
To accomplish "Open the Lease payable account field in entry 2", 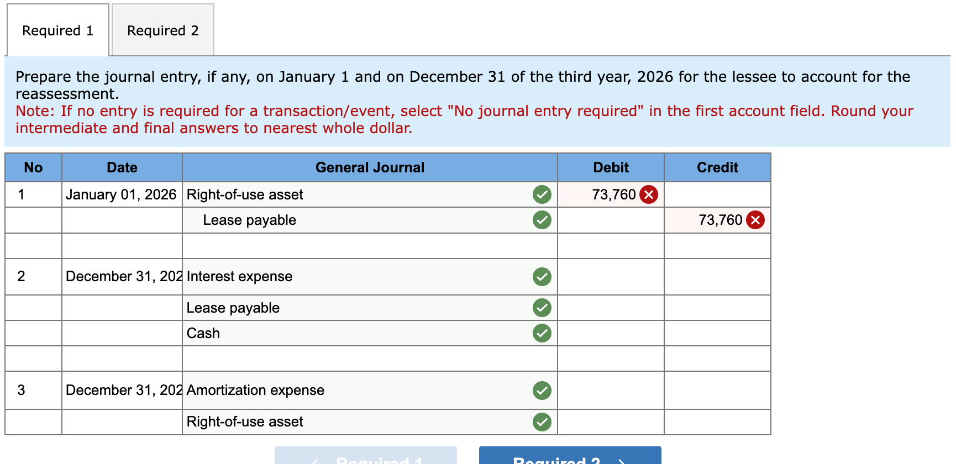I will coord(370,308).
